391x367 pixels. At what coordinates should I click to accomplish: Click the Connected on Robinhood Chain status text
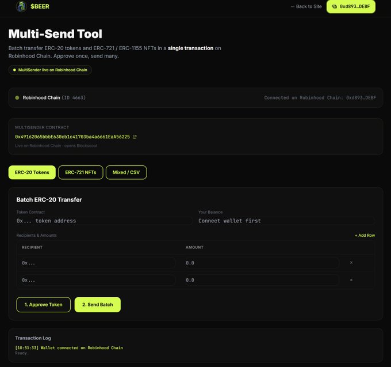pos(320,98)
